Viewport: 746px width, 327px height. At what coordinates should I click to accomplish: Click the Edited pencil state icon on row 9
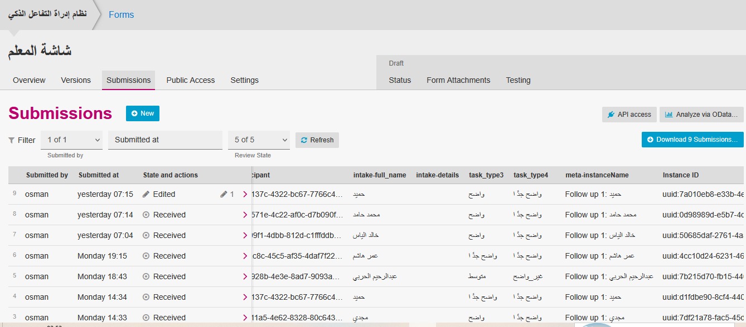tap(146, 194)
